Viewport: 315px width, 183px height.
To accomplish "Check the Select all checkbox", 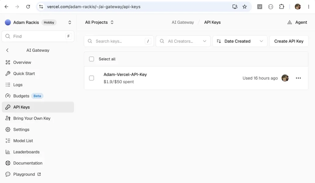I will [x=91, y=59].
